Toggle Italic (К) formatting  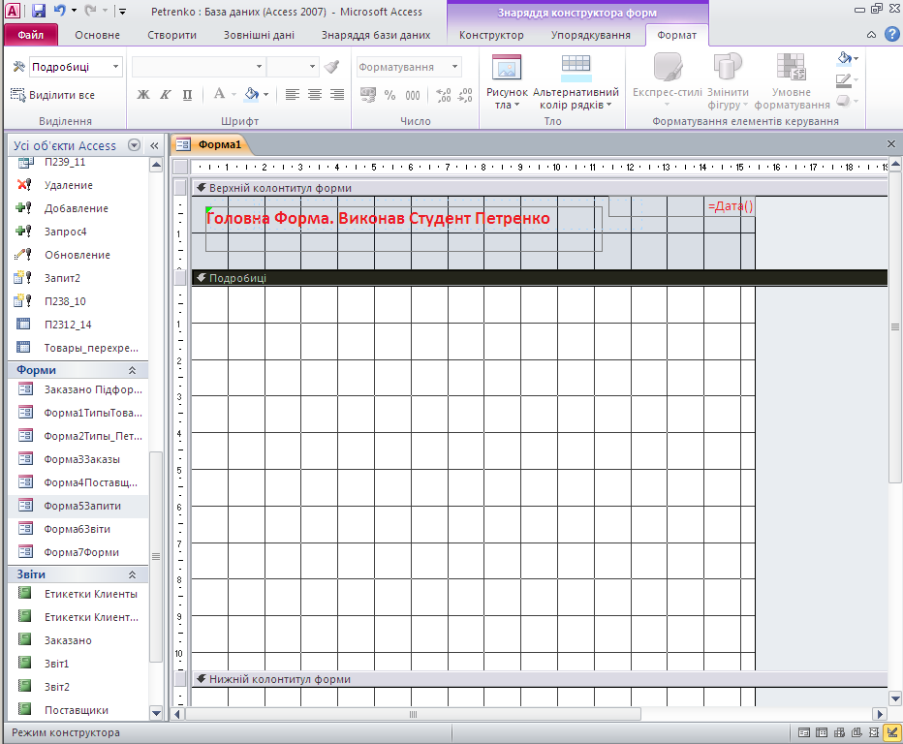(x=165, y=95)
